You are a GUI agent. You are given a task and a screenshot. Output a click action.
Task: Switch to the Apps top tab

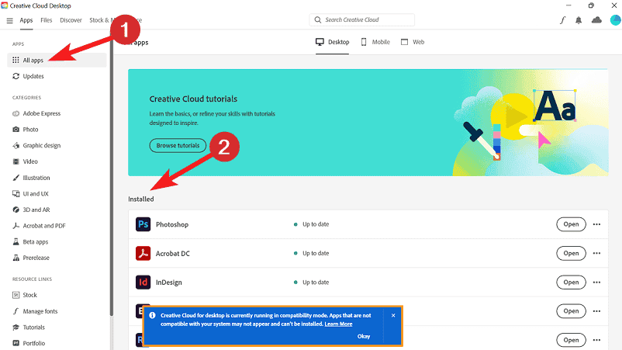tap(26, 20)
